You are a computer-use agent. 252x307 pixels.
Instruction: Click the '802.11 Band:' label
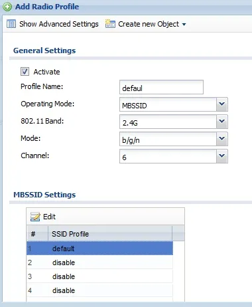click(x=42, y=121)
